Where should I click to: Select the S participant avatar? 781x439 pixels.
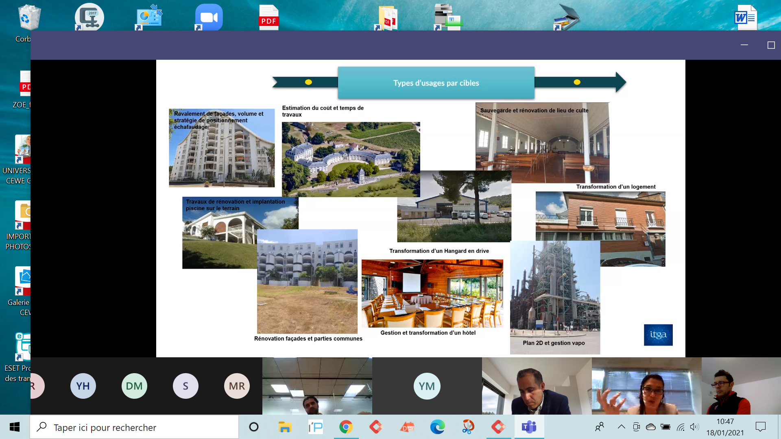pos(185,386)
